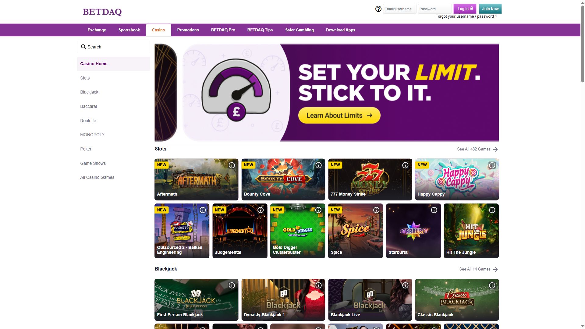Go to BETDAQ Pro tab
The image size is (585, 329).
[x=223, y=30]
